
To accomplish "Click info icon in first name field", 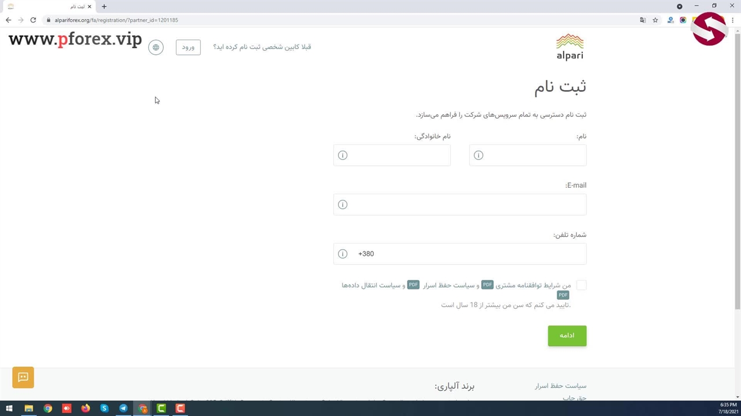I will [478, 155].
